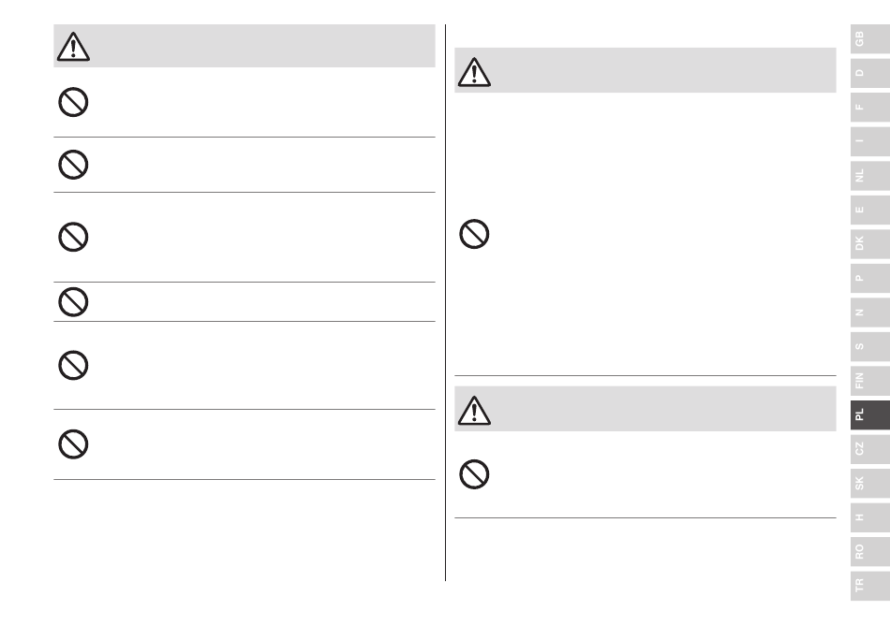Switch to the CZ language tab
Screen dimensions: 890x625
870,449
